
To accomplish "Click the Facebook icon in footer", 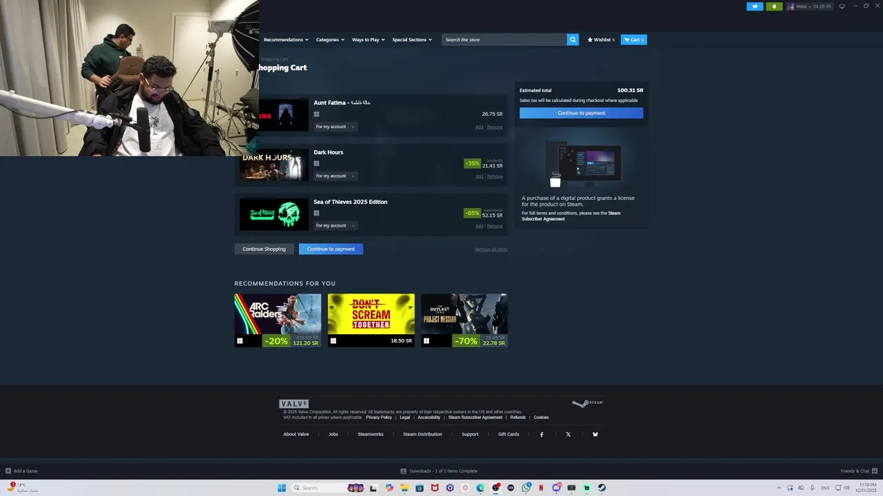I will click(542, 434).
